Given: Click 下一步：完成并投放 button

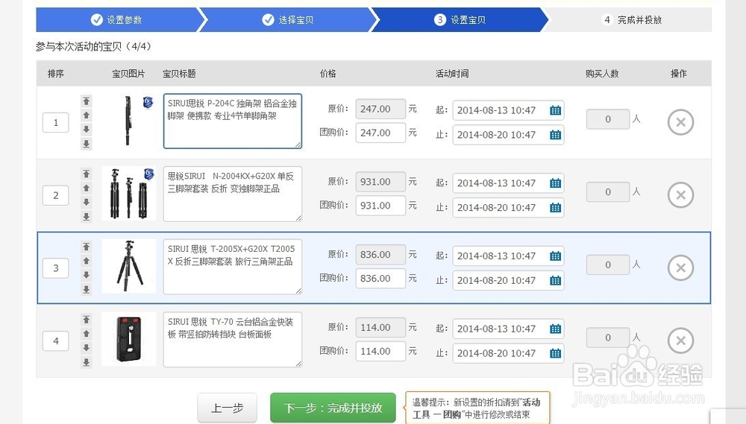Looking at the screenshot, I should coord(333,408).
